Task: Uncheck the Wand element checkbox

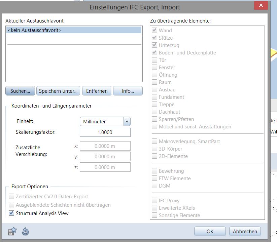Action: tap(154, 30)
